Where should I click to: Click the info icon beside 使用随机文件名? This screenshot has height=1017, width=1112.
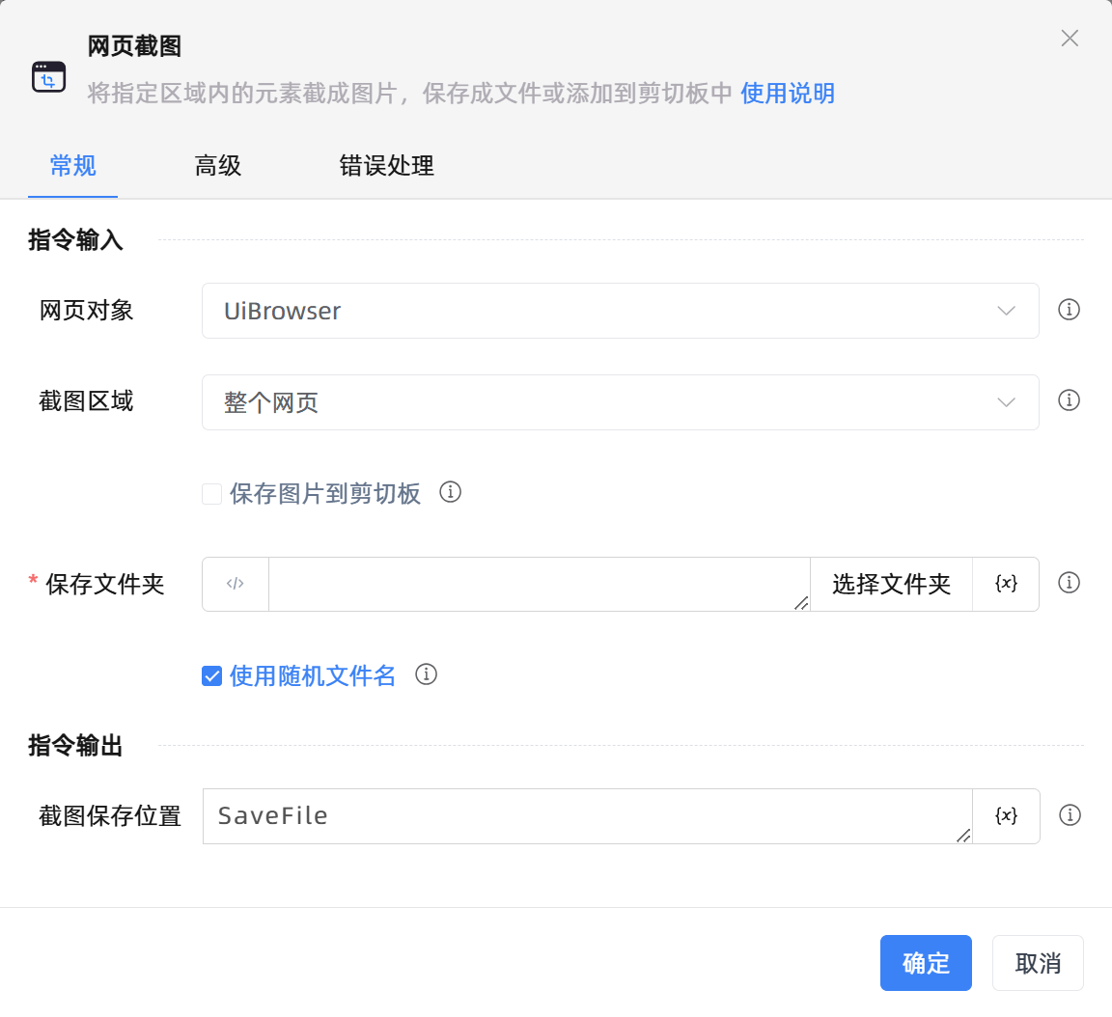pos(426,675)
